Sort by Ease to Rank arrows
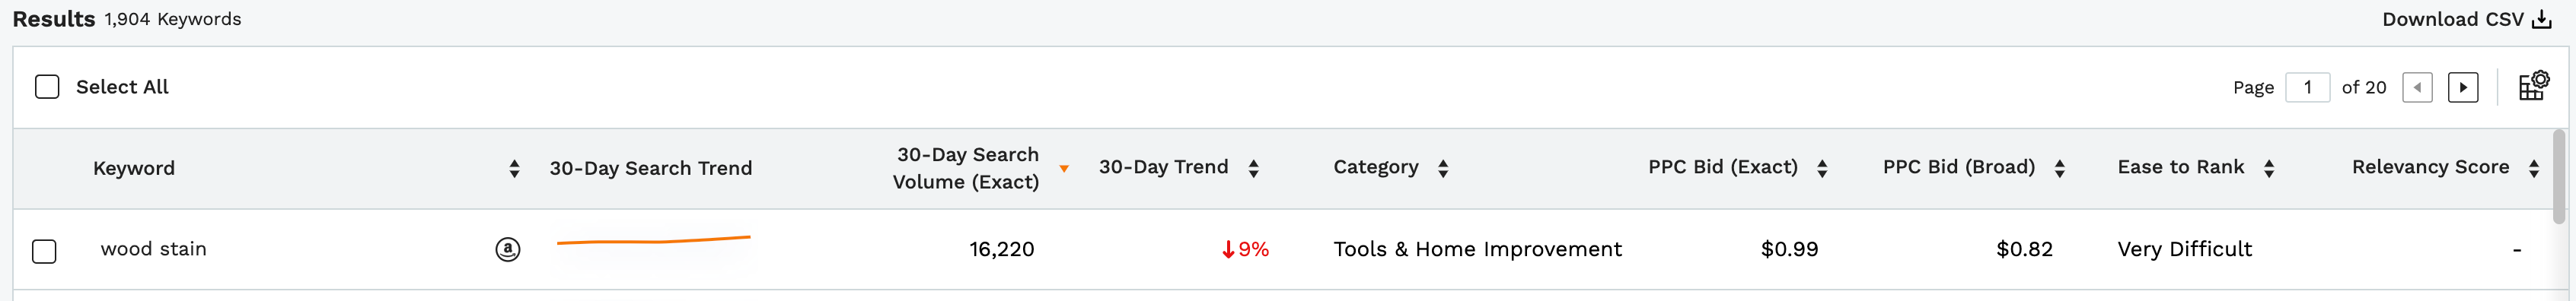 coord(2269,169)
